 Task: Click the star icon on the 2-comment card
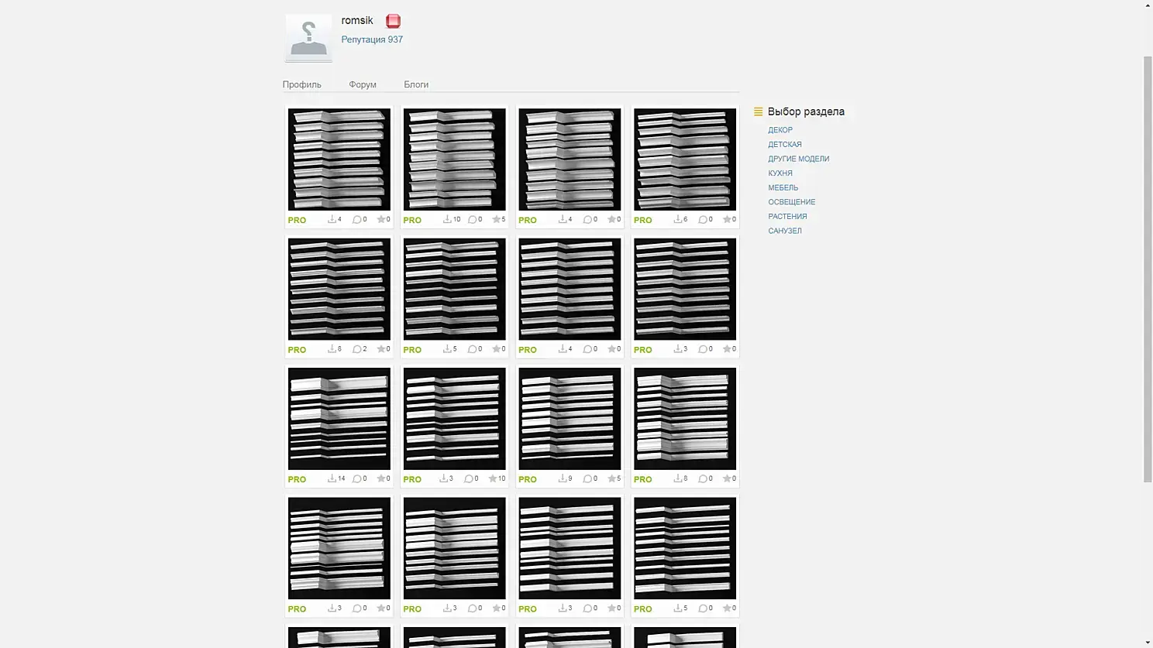click(380, 349)
